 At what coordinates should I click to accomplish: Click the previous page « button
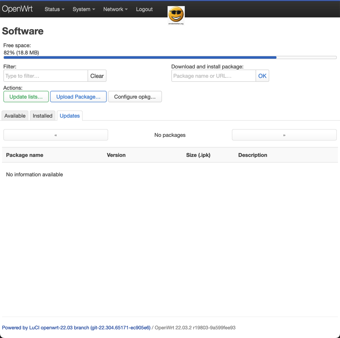point(55,135)
